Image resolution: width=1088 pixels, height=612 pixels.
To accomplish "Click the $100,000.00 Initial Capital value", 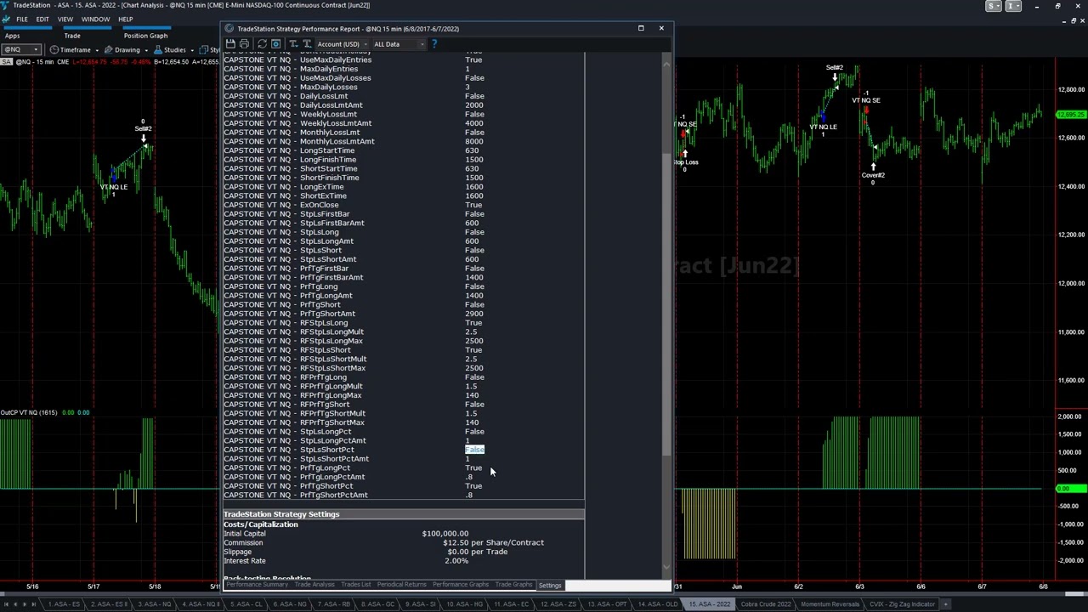I will [445, 534].
